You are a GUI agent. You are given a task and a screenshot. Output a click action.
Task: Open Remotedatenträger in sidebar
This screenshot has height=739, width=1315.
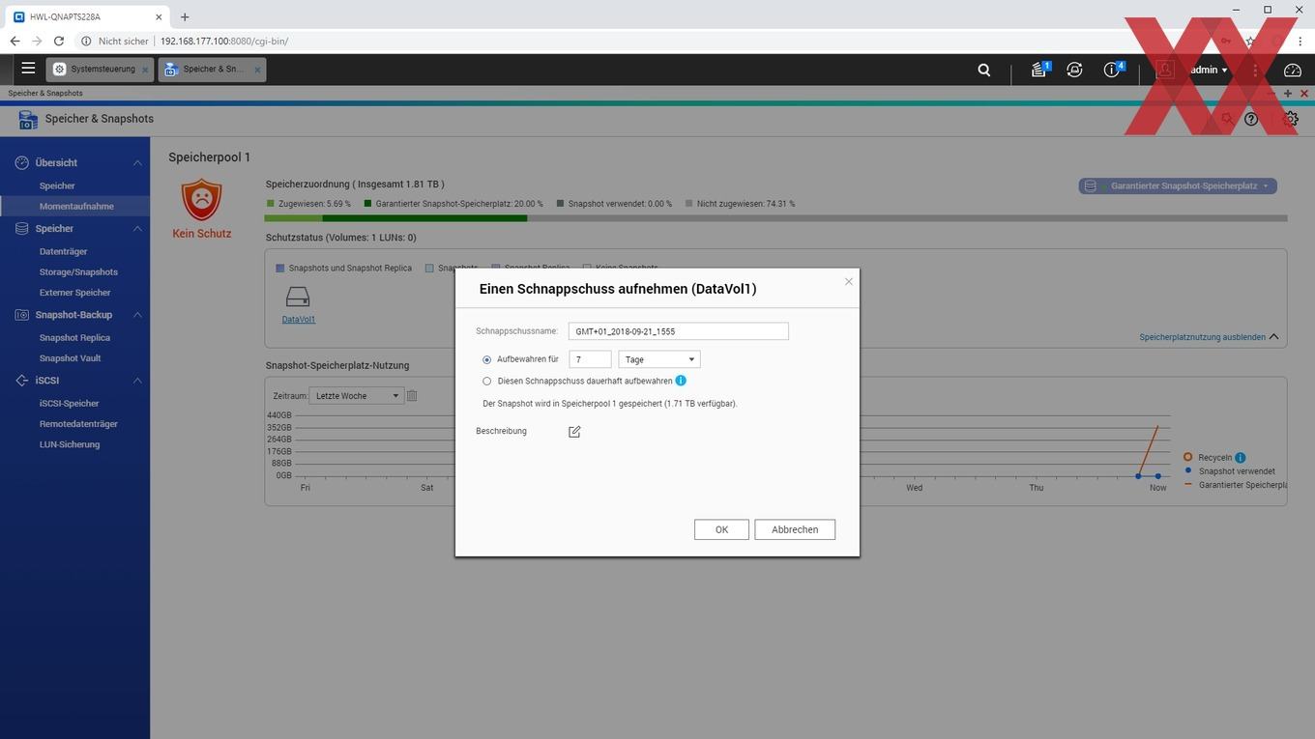coord(78,424)
